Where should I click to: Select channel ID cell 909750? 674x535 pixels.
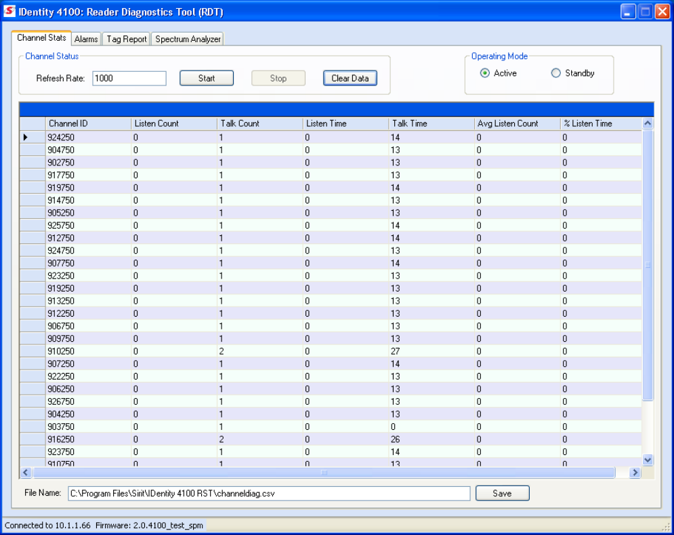88,339
